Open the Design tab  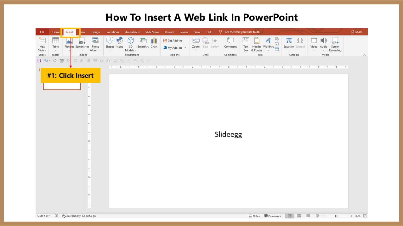(x=96, y=32)
